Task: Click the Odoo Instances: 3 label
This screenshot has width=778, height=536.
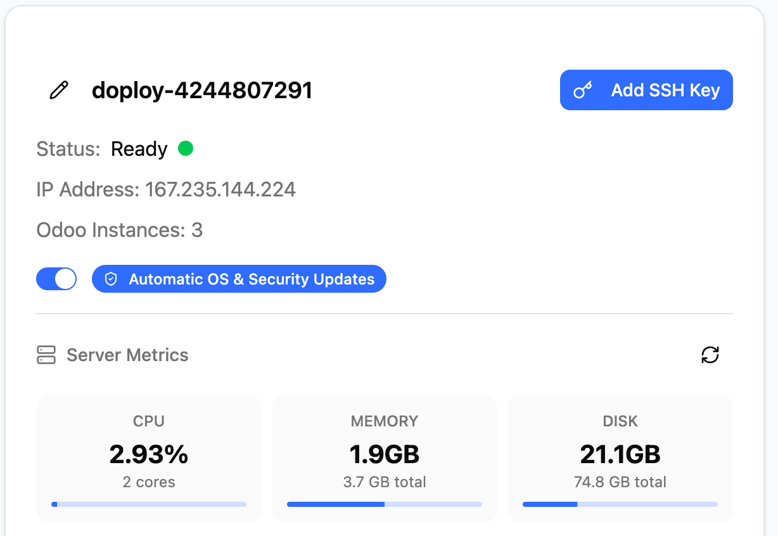Action: click(119, 230)
